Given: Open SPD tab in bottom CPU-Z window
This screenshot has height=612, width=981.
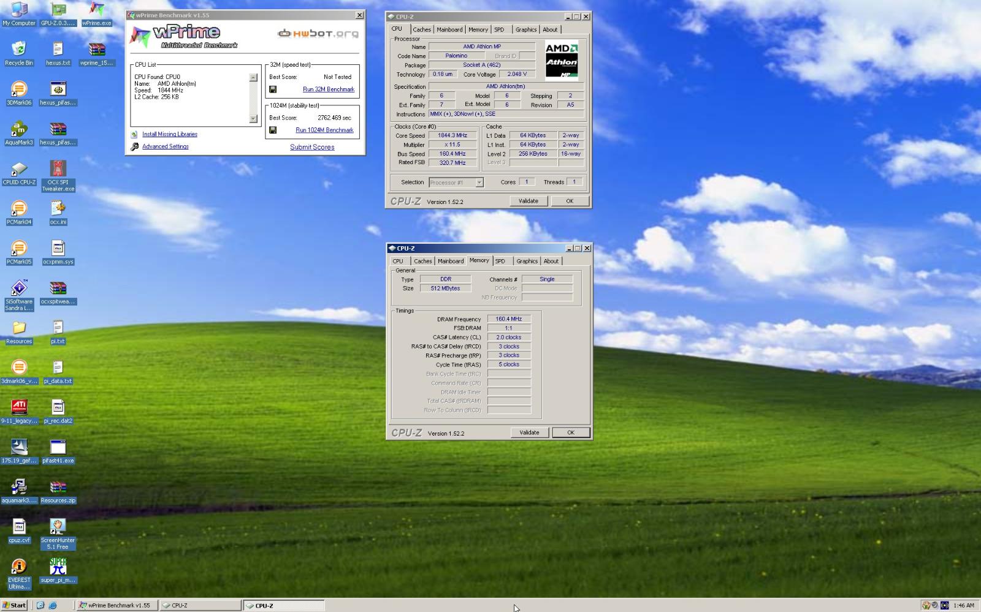Looking at the screenshot, I should pos(500,261).
